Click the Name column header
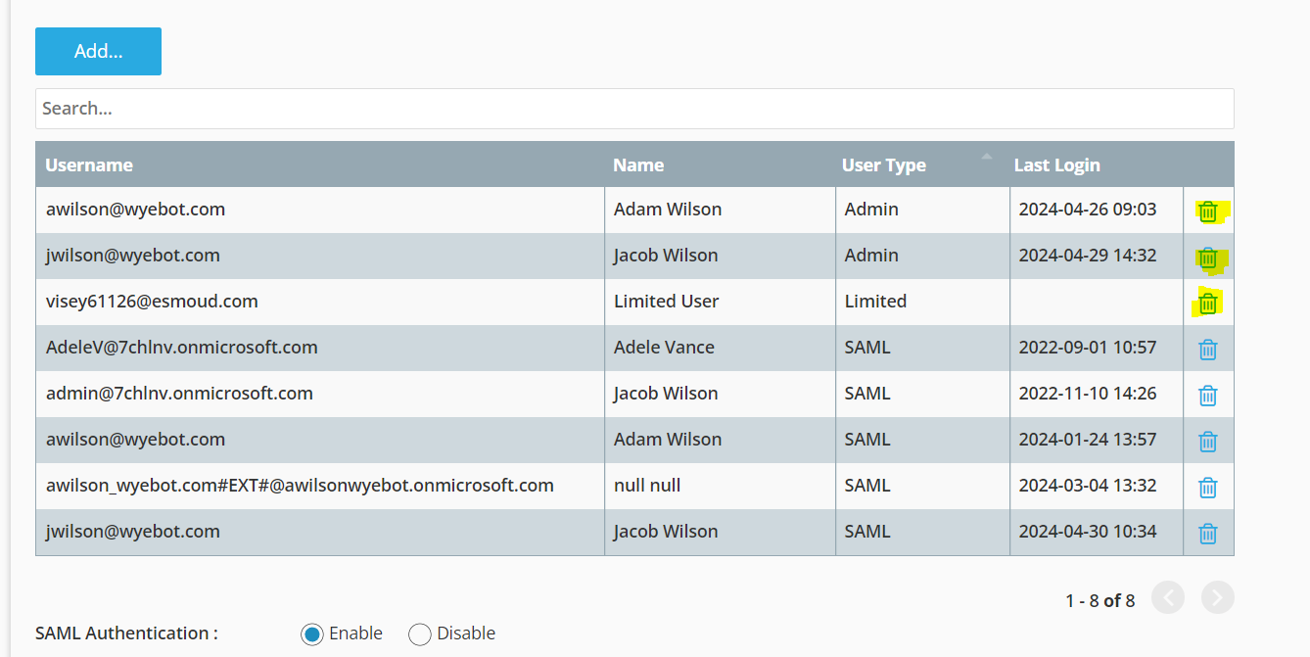This screenshot has width=1310, height=657. [x=638, y=165]
